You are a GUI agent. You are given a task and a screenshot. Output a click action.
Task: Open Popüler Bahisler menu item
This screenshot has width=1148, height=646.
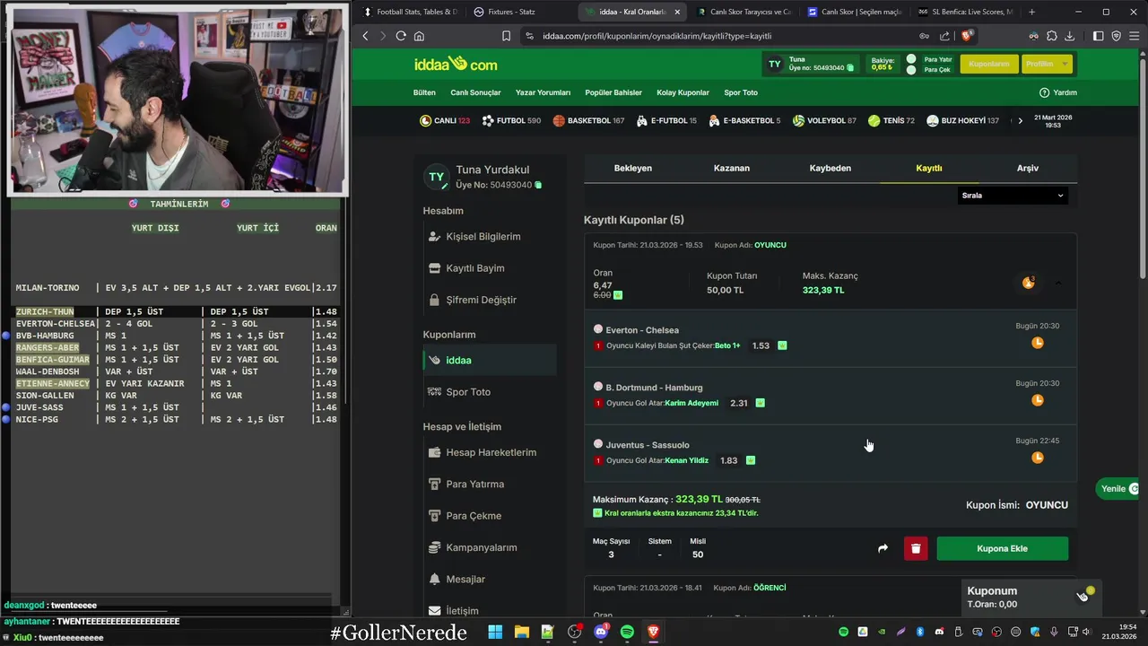tap(613, 92)
